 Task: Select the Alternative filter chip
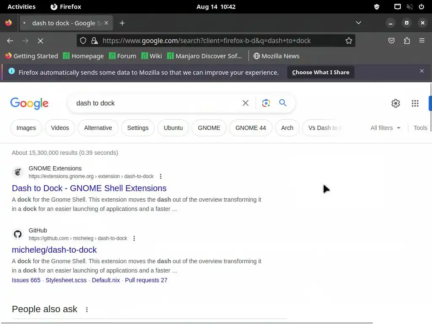[x=98, y=128]
